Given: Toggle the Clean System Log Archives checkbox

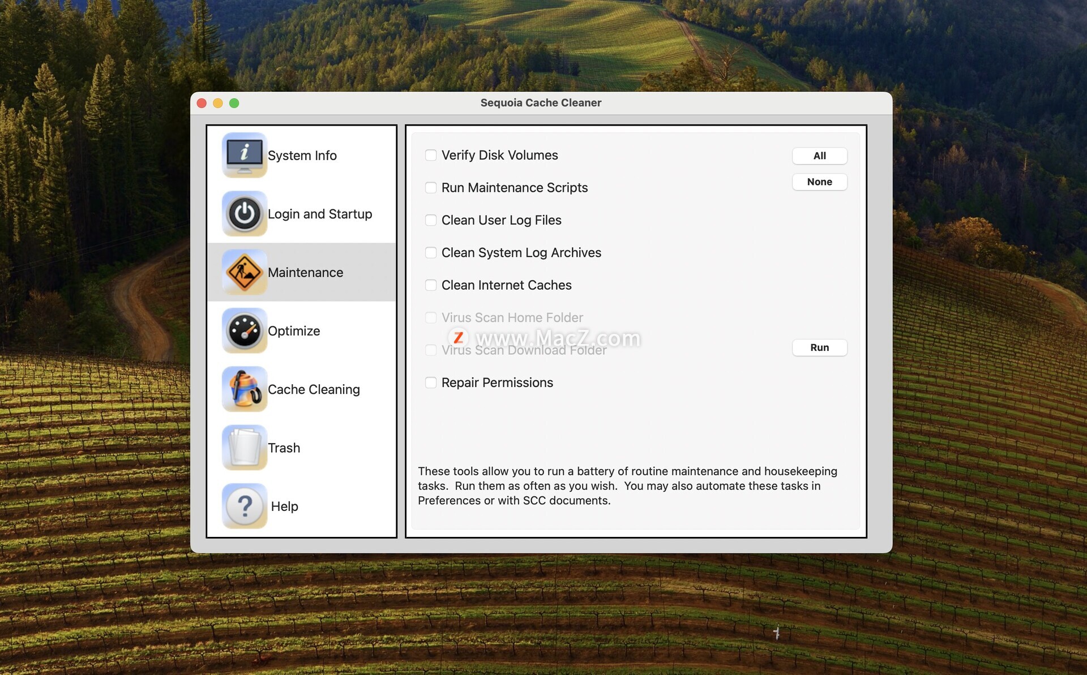Looking at the screenshot, I should point(431,252).
